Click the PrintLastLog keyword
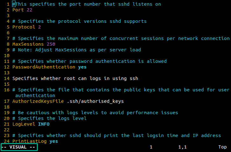This screenshot has height=152, width=231. coord(30,141)
